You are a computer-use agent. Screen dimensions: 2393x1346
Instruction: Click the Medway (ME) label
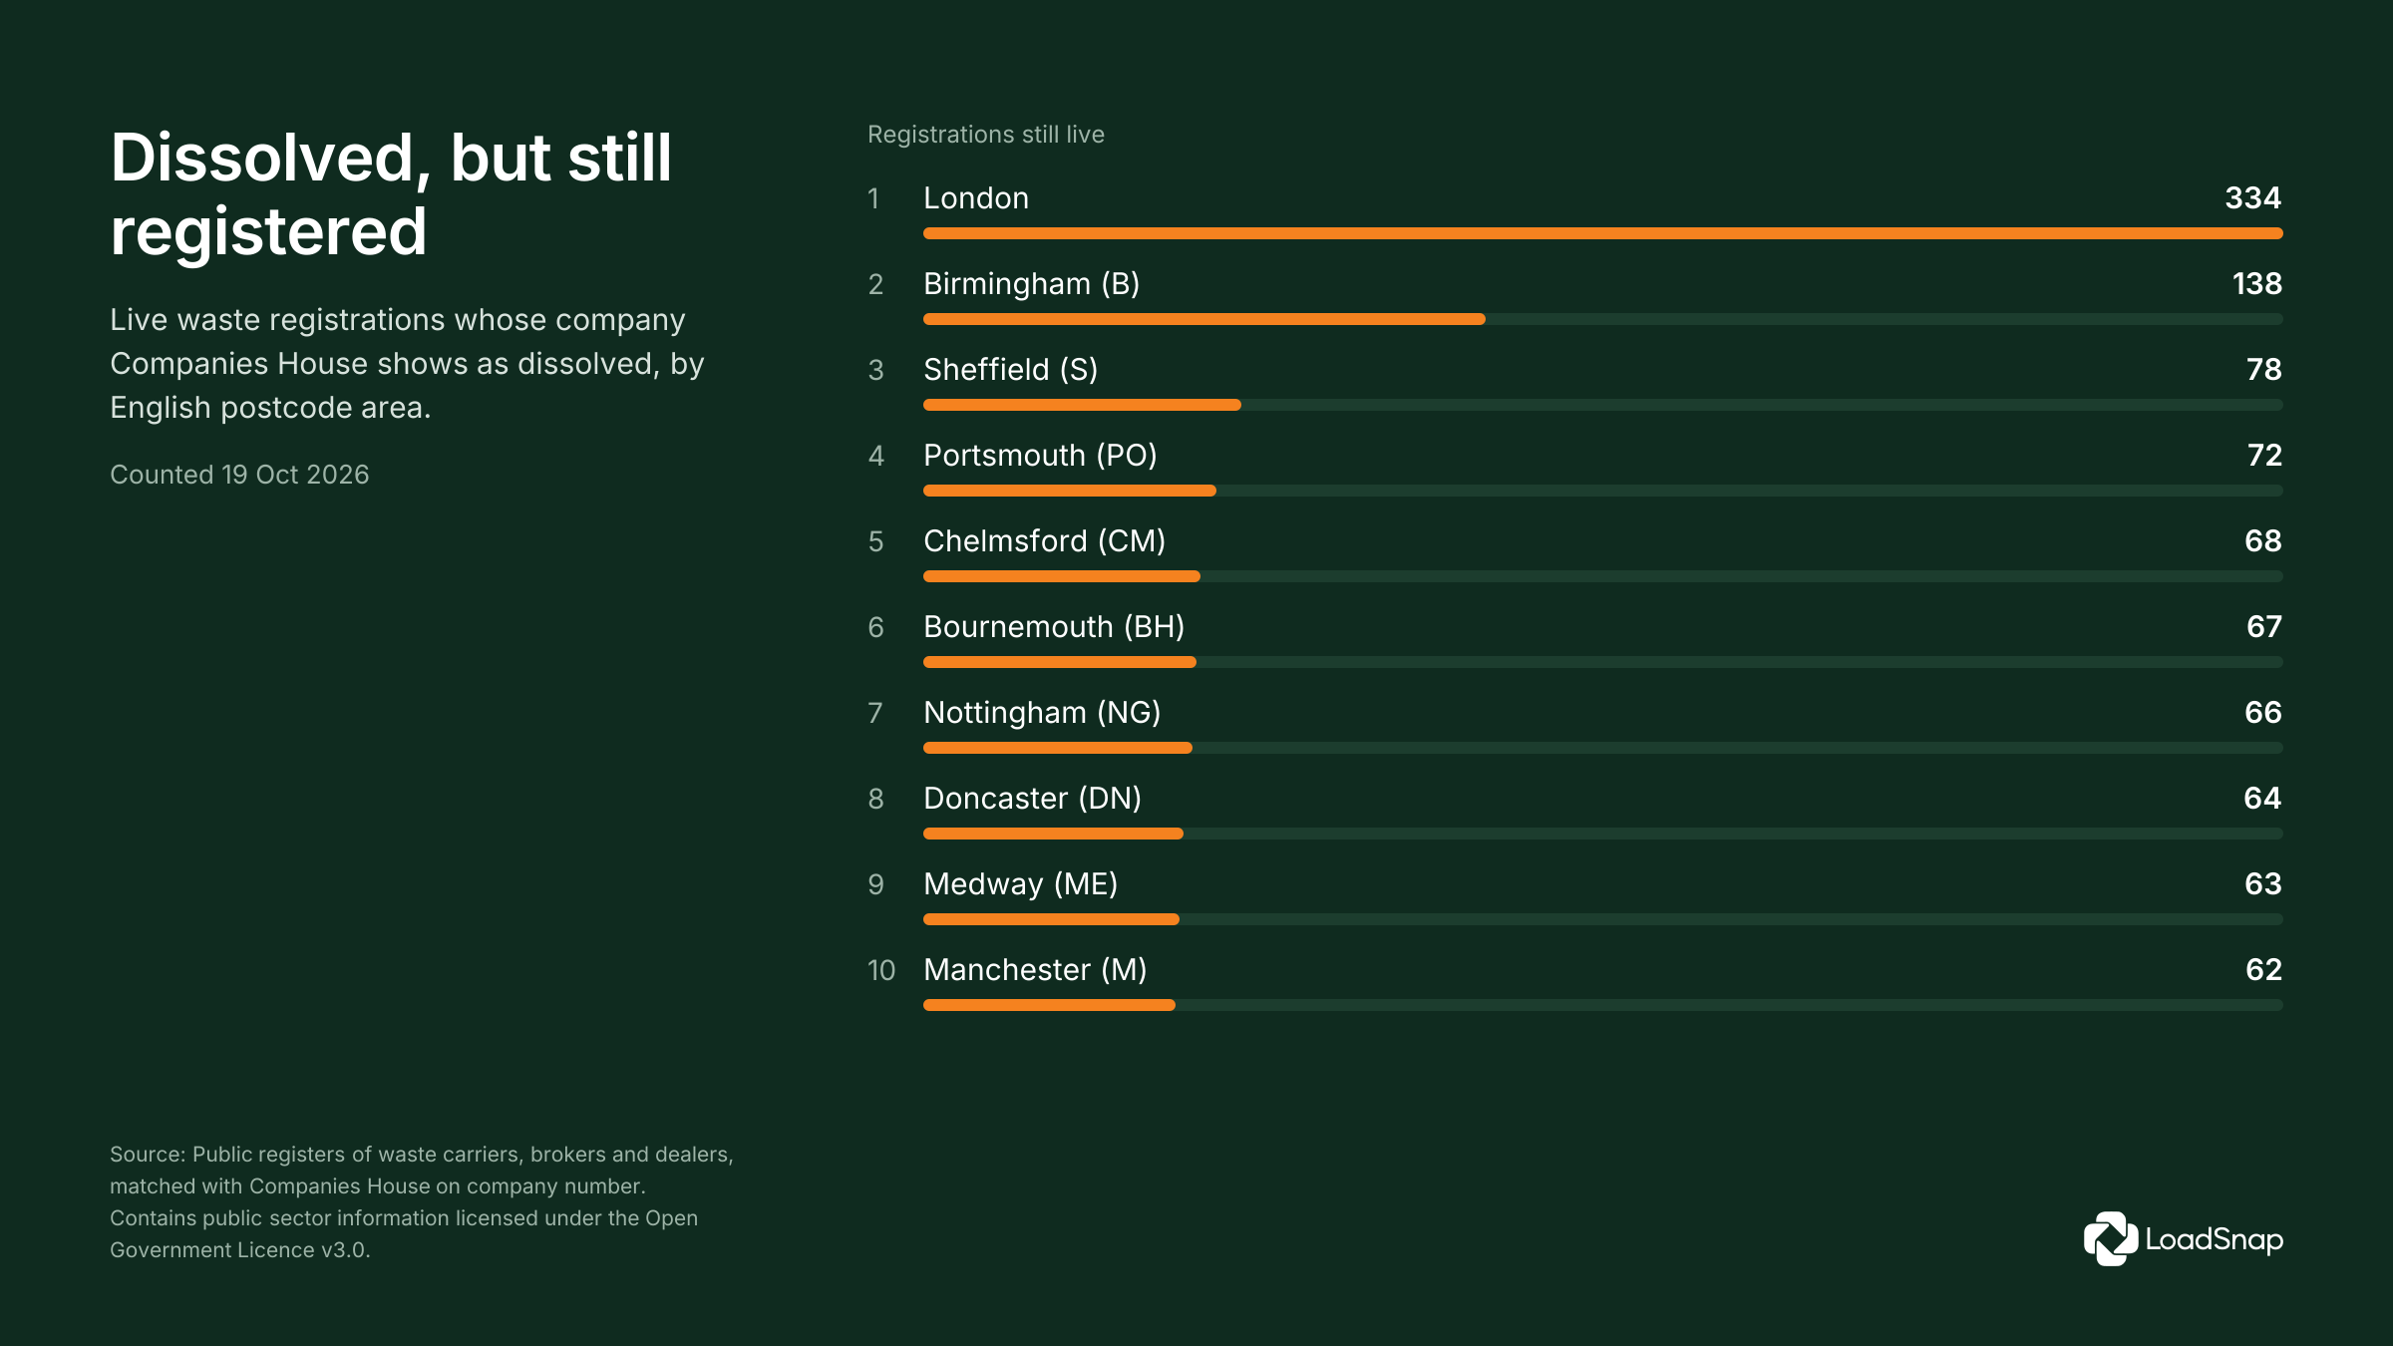point(1021,884)
